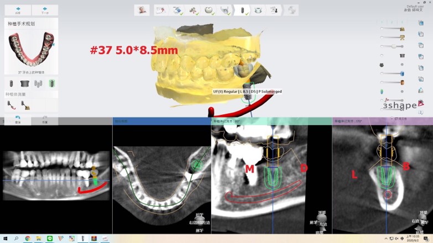Select the tooth crown design workflow step
Screen dimensions: 433x243
coord(210,10)
